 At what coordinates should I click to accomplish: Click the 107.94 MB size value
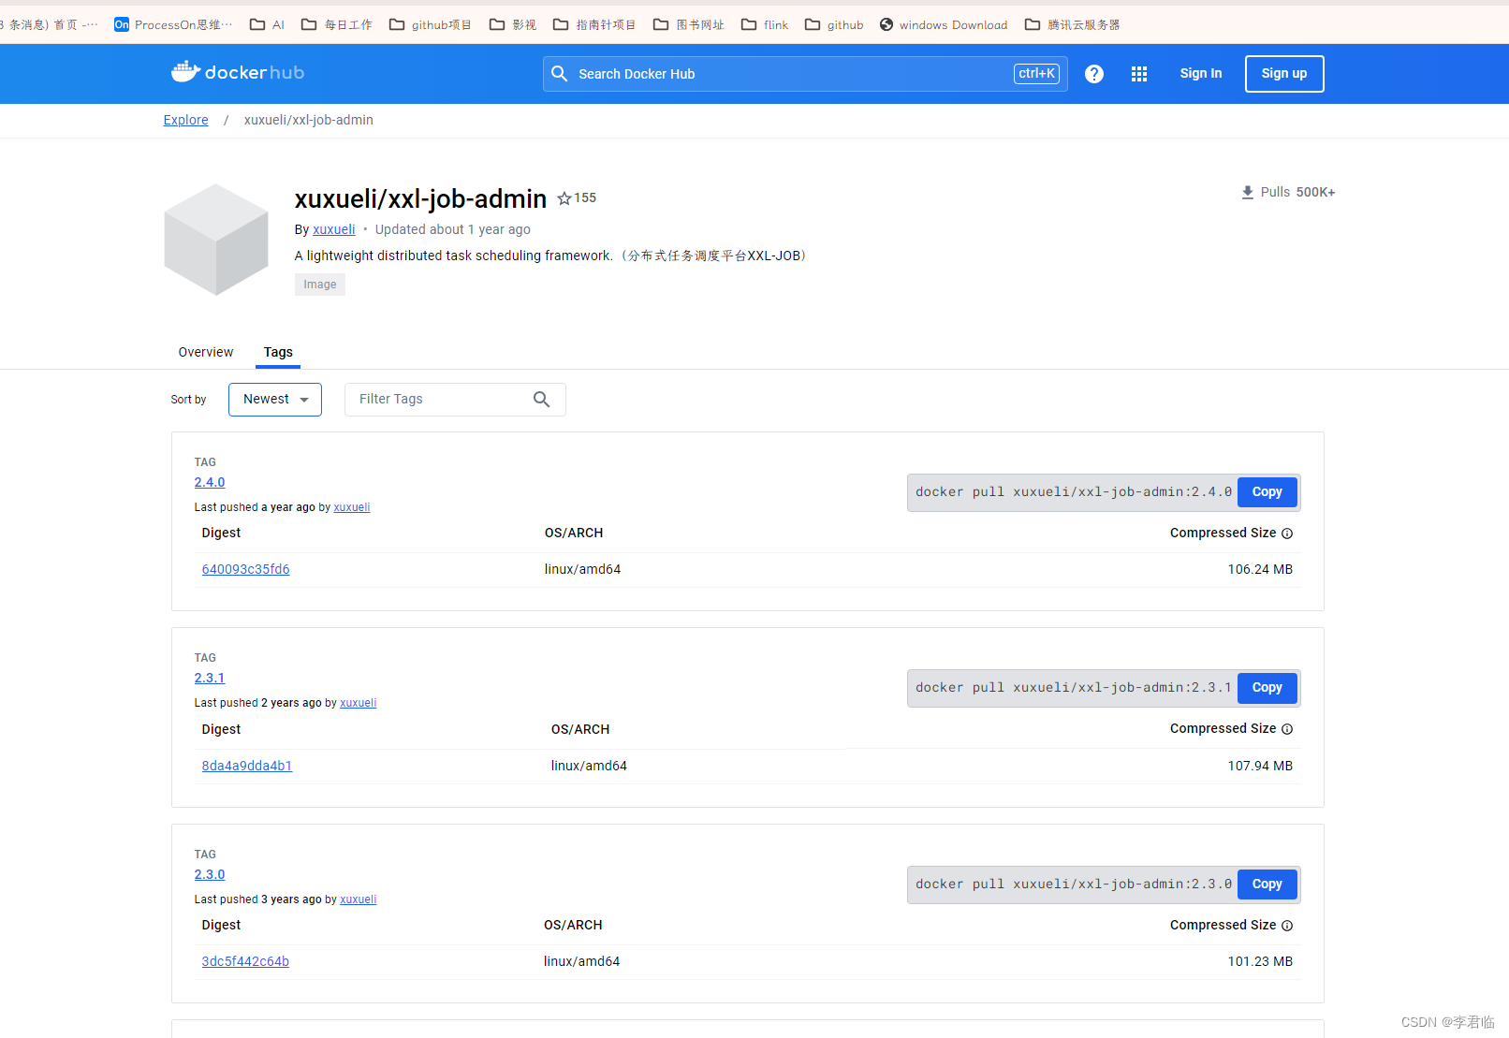click(x=1260, y=766)
